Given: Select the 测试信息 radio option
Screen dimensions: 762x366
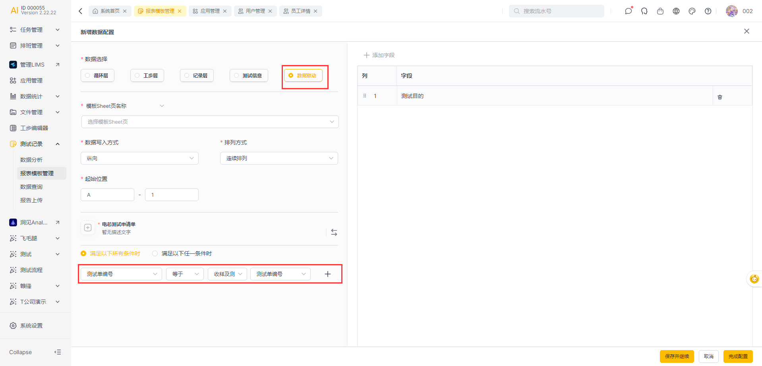Looking at the screenshot, I should (x=249, y=75).
